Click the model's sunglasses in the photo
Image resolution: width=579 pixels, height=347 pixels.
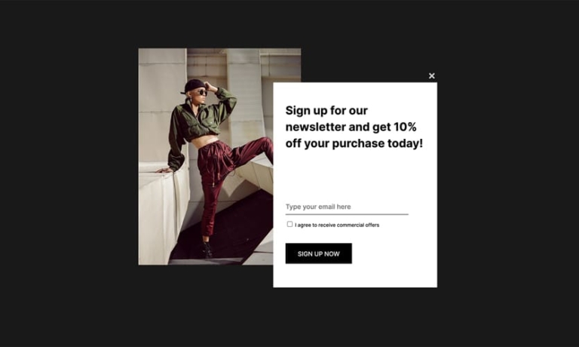pos(202,92)
